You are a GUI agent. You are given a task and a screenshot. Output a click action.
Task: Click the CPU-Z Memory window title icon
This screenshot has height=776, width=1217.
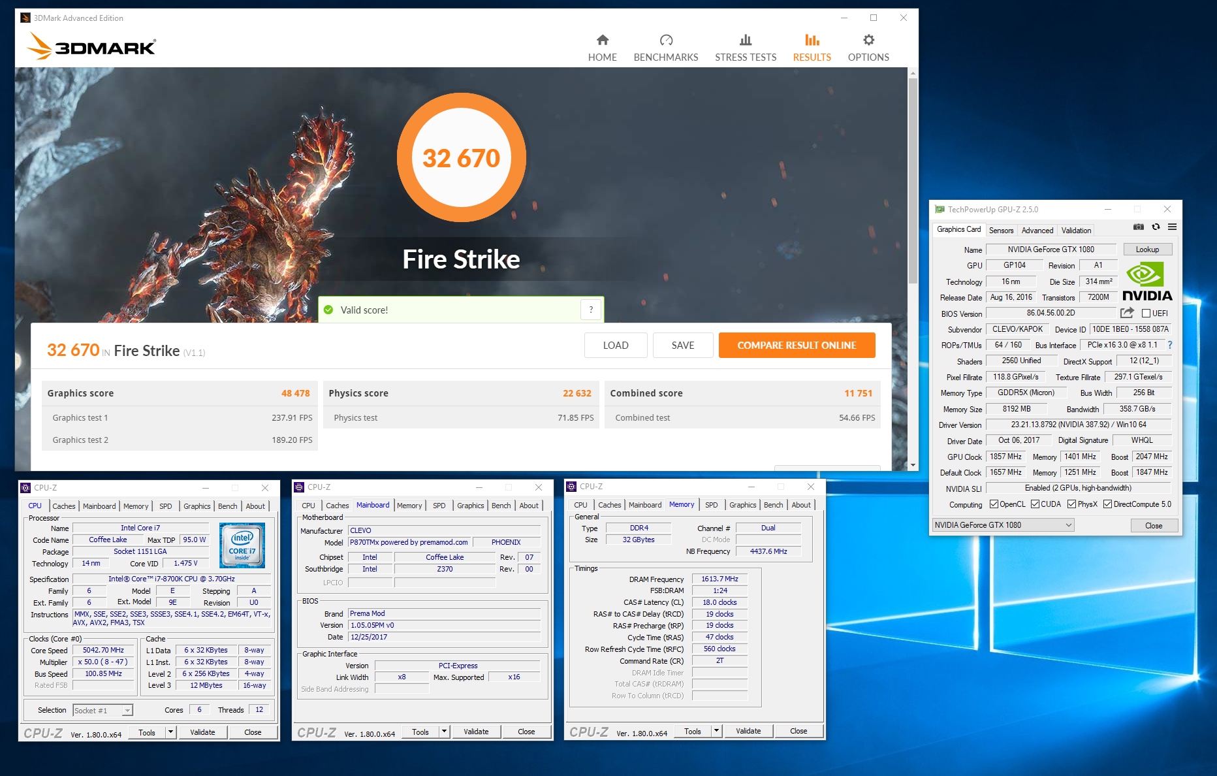[571, 487]
